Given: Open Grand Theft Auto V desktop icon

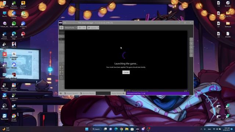Looking at the screenshot, I should click(x=14, y=97).
